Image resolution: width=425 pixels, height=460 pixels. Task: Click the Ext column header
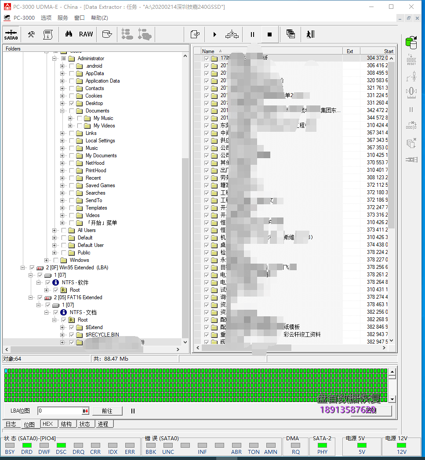pos(351,51)
